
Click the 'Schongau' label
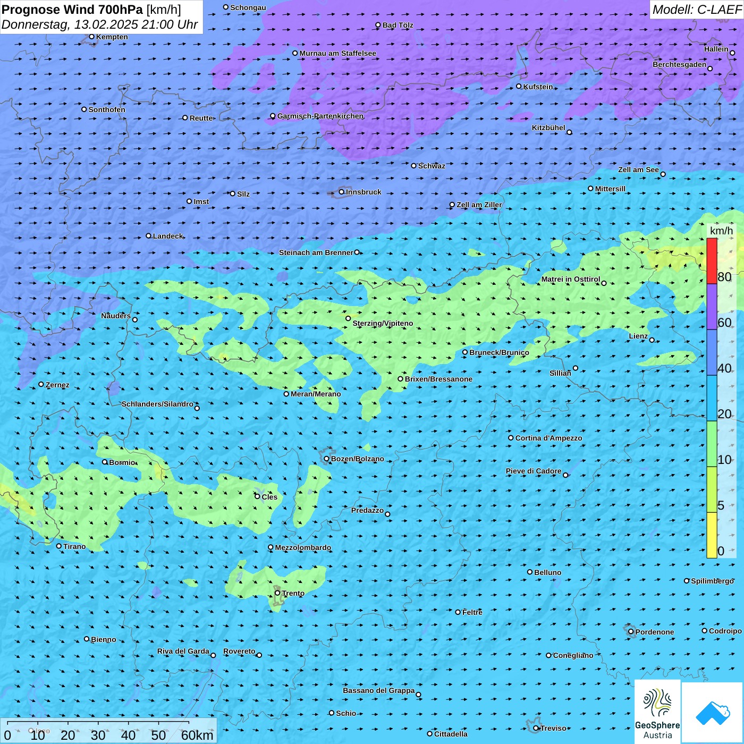(248, 7)
